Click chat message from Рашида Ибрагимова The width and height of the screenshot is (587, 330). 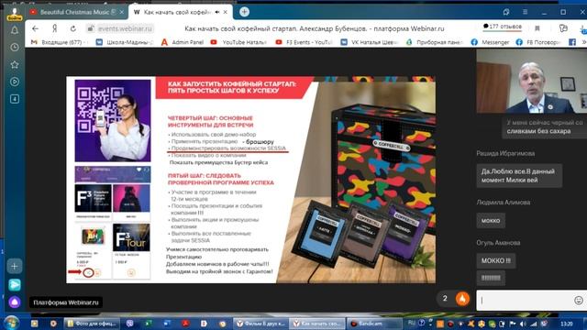tap(519, 175)
